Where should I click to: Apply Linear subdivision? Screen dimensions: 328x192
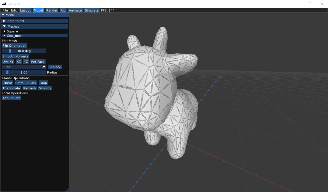tap(7, 83)
